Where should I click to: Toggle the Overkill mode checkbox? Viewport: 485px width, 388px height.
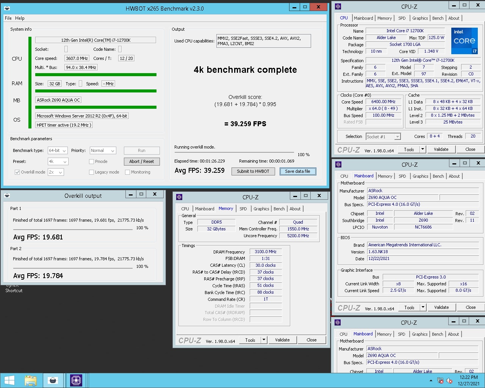(17, 172)
